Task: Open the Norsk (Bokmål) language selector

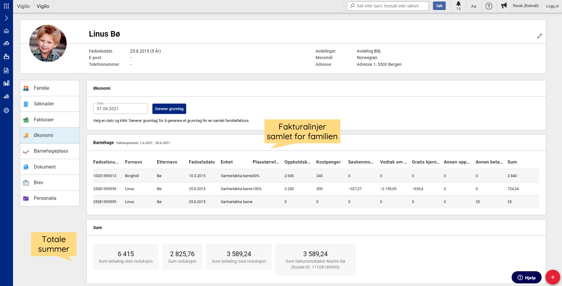Action: click(x=526, y=6)
